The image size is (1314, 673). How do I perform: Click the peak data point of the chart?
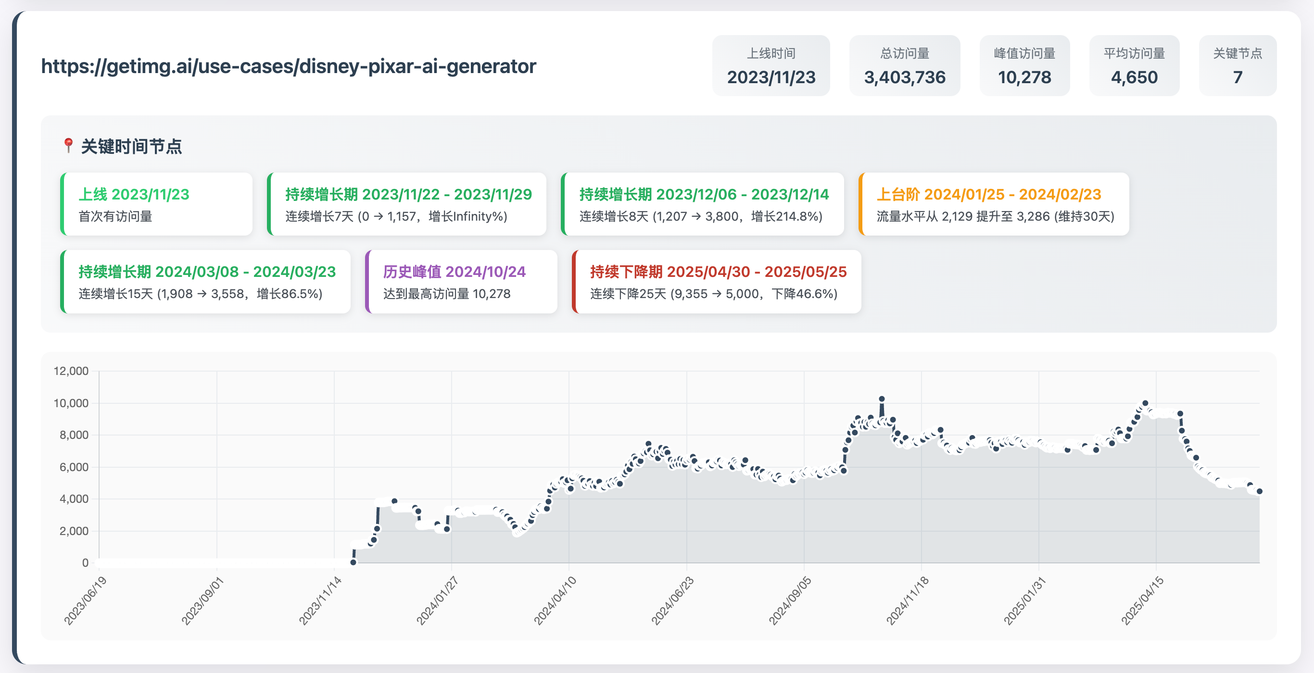(x=882, y=399)
